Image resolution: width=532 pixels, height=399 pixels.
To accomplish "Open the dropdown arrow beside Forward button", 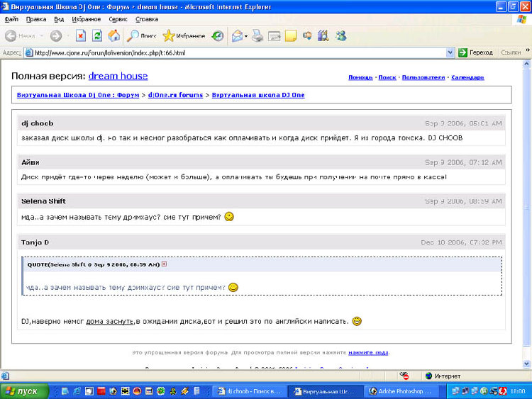I will tap(68, 36).
